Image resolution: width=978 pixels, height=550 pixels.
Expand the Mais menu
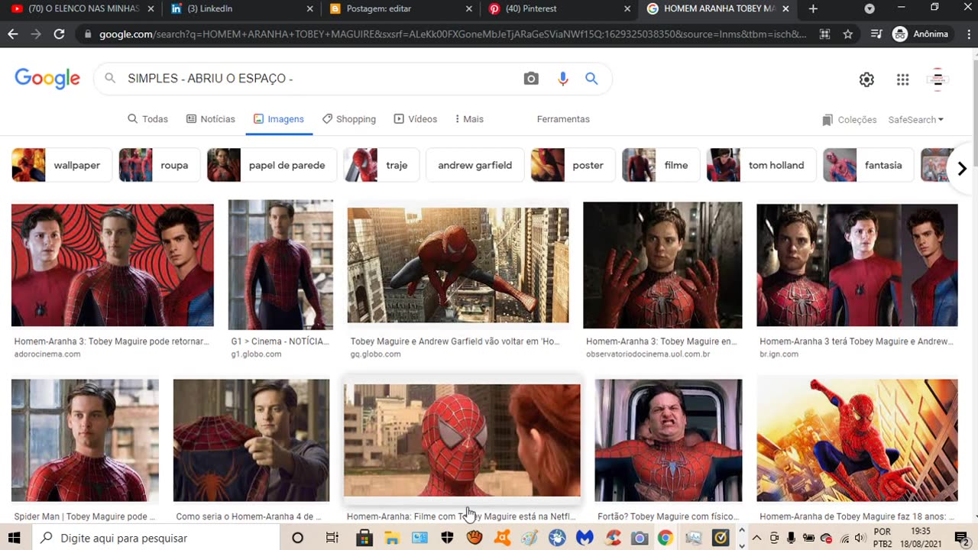(469, 119)
